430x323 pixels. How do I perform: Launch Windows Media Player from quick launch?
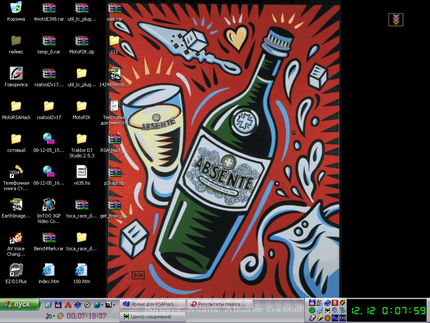87,304
